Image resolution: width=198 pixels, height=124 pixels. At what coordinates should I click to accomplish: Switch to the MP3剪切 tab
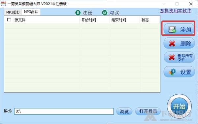(13, 12)
